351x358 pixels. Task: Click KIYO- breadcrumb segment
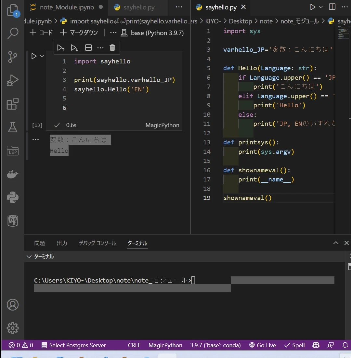(213, 21)
